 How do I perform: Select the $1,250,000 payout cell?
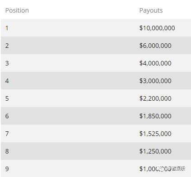pyautogui.click(x=155, y=151)
